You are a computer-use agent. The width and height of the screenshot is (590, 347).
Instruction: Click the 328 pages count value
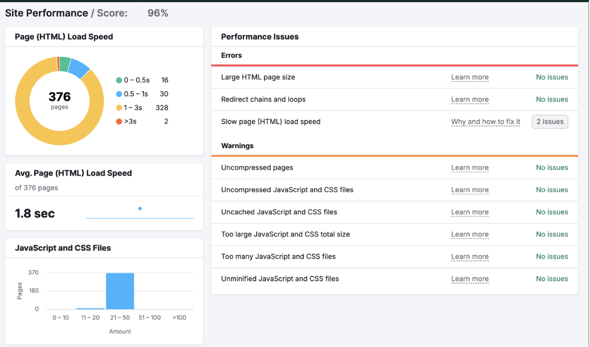(x=162, y=108)
